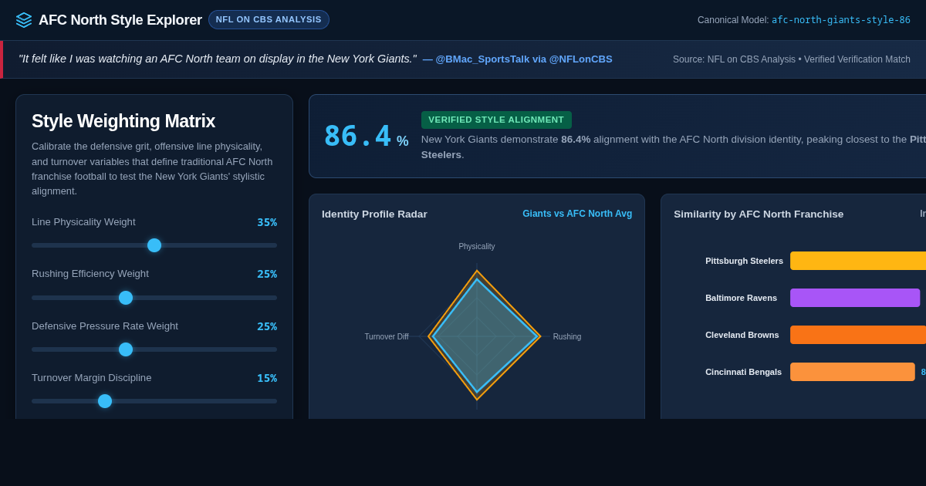Click the Source: NFL on CBS Analysis text
Image resolution: width=926 pixels, height=486 pixels.
coord(792,59)
